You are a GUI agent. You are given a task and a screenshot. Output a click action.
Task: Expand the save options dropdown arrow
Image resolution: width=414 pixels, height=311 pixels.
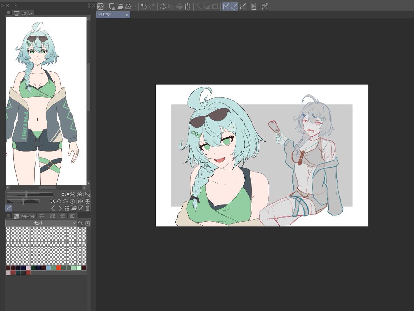point(134,6)
